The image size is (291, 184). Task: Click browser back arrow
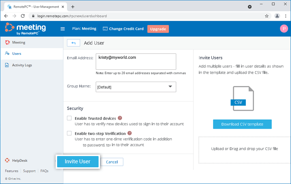point(6,16)
